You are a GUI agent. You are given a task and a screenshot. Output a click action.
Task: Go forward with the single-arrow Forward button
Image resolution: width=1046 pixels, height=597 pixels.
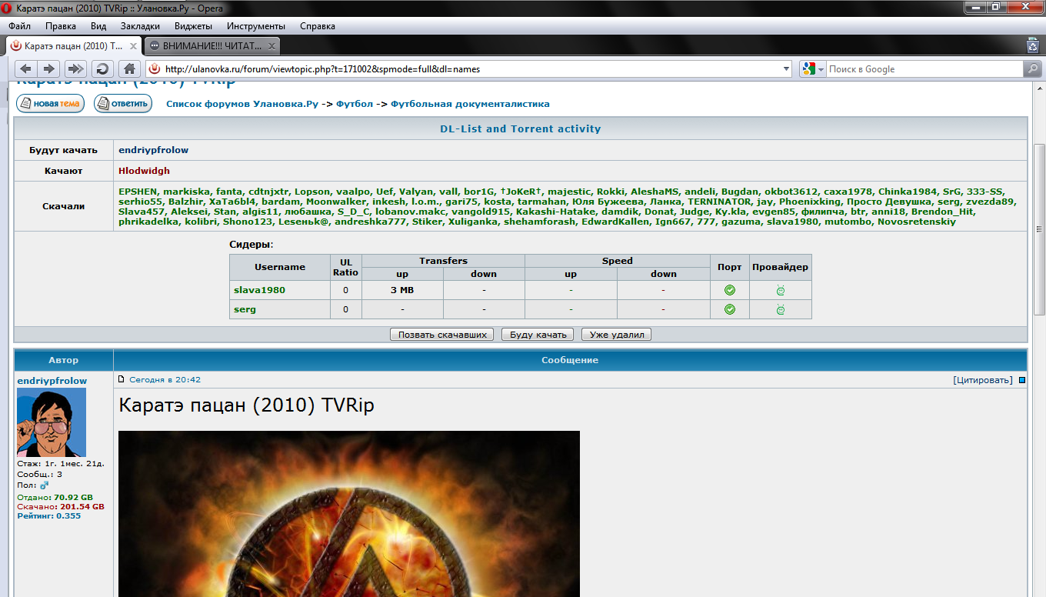(48, 68)
